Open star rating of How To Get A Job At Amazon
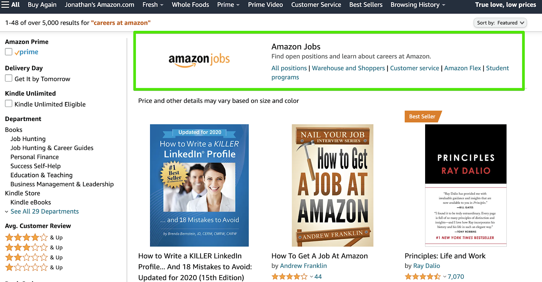 tap(292, 277)
